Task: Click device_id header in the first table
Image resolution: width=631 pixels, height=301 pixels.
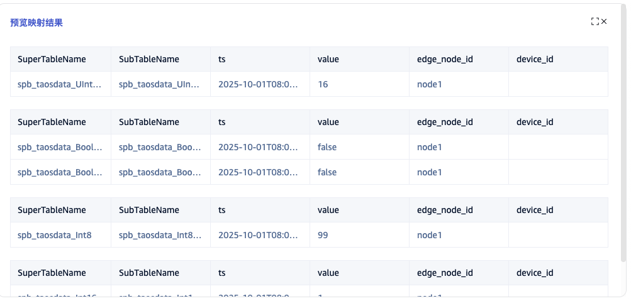Action: pos(535,59)
